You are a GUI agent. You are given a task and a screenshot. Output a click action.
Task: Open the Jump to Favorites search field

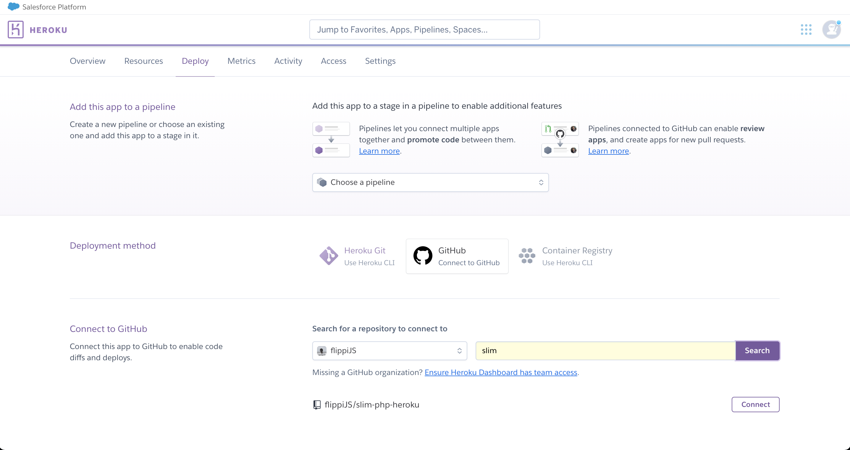(x=425, y=29)
